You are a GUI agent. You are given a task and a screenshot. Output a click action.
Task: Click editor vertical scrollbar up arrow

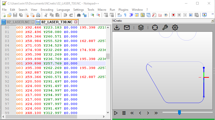(x=108, y=27)
